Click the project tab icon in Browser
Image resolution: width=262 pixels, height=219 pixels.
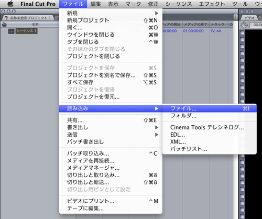click(7, 18)
